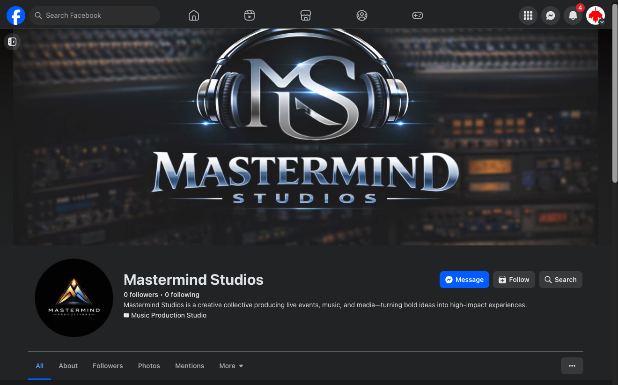The height and width of the screenshot is (385, 618).
Task: Open your account profile toggle menu
Action: click(595, 15)
